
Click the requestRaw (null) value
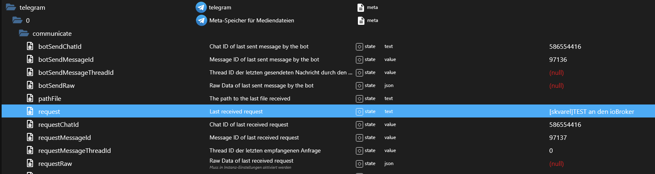coord(557,163)
